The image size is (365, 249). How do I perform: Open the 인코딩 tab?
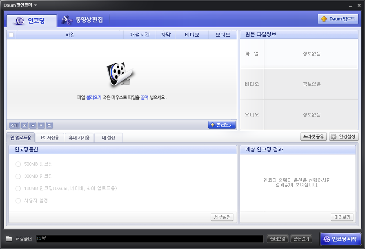click(x=32, y=21)
